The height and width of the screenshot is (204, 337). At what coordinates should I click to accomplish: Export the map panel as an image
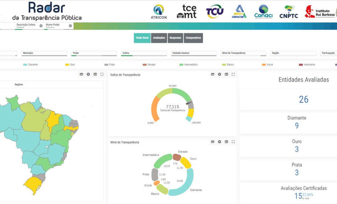pos(81,74)
